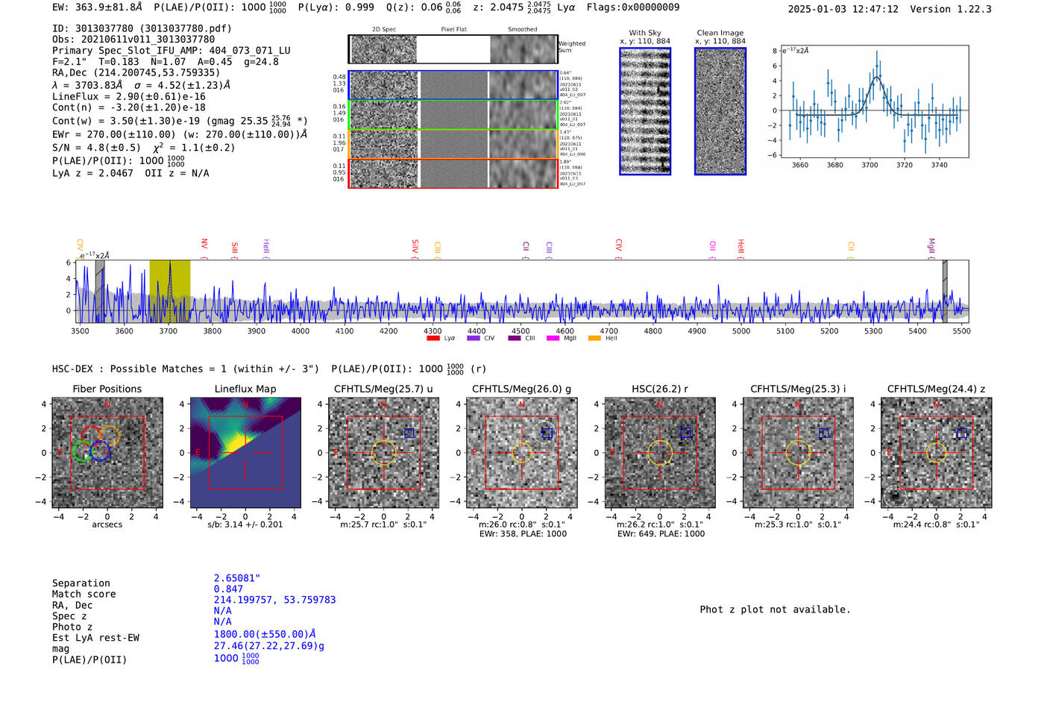
Task: Open the HSC(26.2) r cutout
Action: pyautogui.click(x=660, y=453)
